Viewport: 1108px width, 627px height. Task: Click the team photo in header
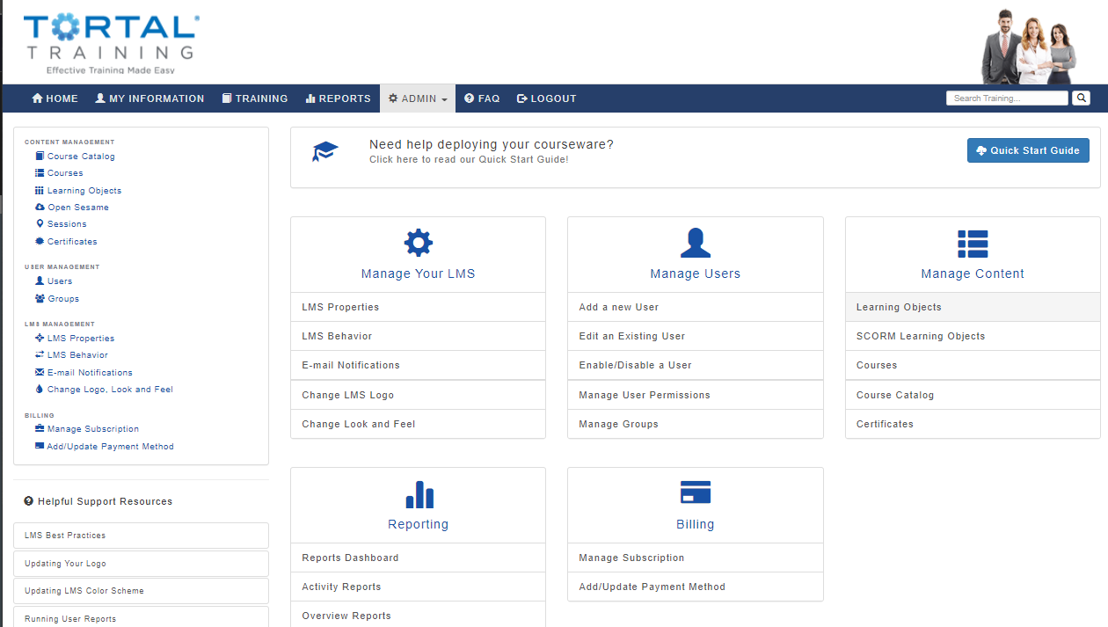pyautogui.click(x=1029, y=47)
